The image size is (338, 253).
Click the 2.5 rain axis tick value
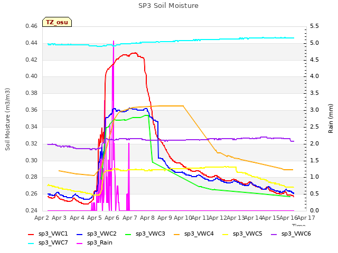(314, 126)
